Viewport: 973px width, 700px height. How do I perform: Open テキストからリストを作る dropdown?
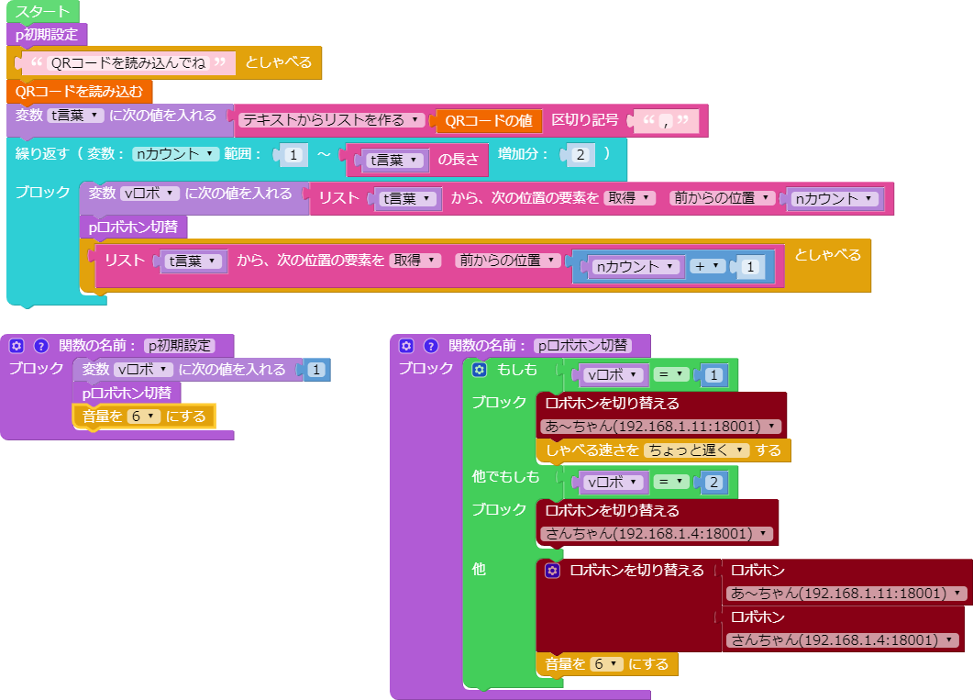point(331,120)
